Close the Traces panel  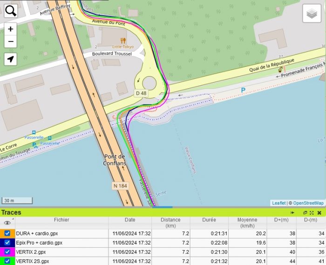point(319,213)
